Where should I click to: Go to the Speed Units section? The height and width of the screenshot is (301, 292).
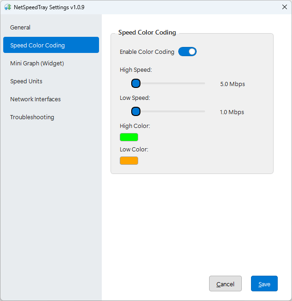(x=51, y=81)
